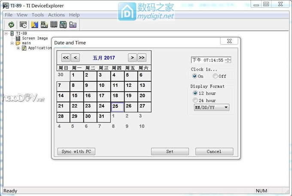Click the last toolbar icon on right
This screenshot has width=292, height=196.
(x=73, y=25)
